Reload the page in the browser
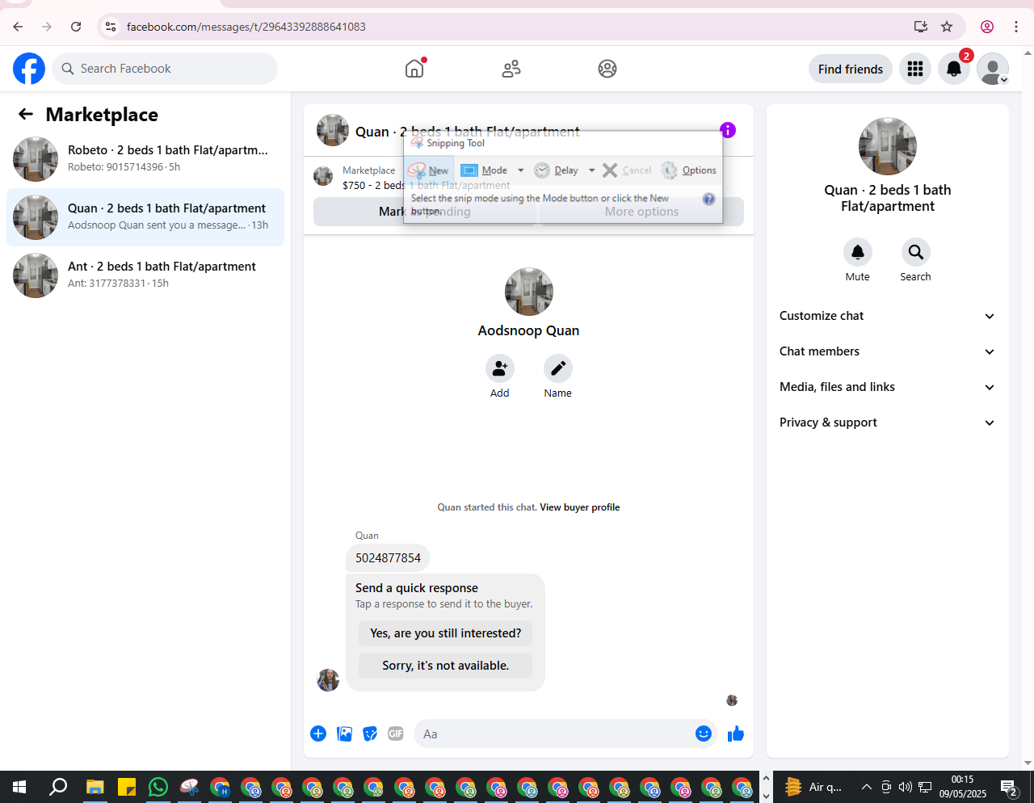This screenshot has height=803, width=1034. click(x=76, y=27)
